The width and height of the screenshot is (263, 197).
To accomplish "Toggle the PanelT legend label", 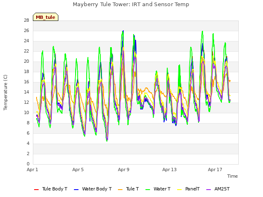I will 192,189.
